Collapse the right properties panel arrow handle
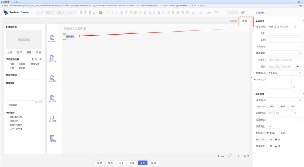 [x=252, y=77]
